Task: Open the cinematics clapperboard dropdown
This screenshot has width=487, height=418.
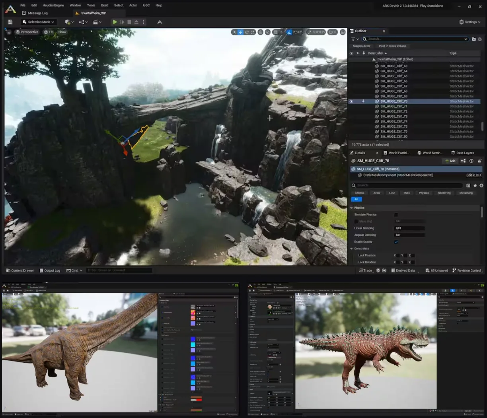Action: coord(97,22)
